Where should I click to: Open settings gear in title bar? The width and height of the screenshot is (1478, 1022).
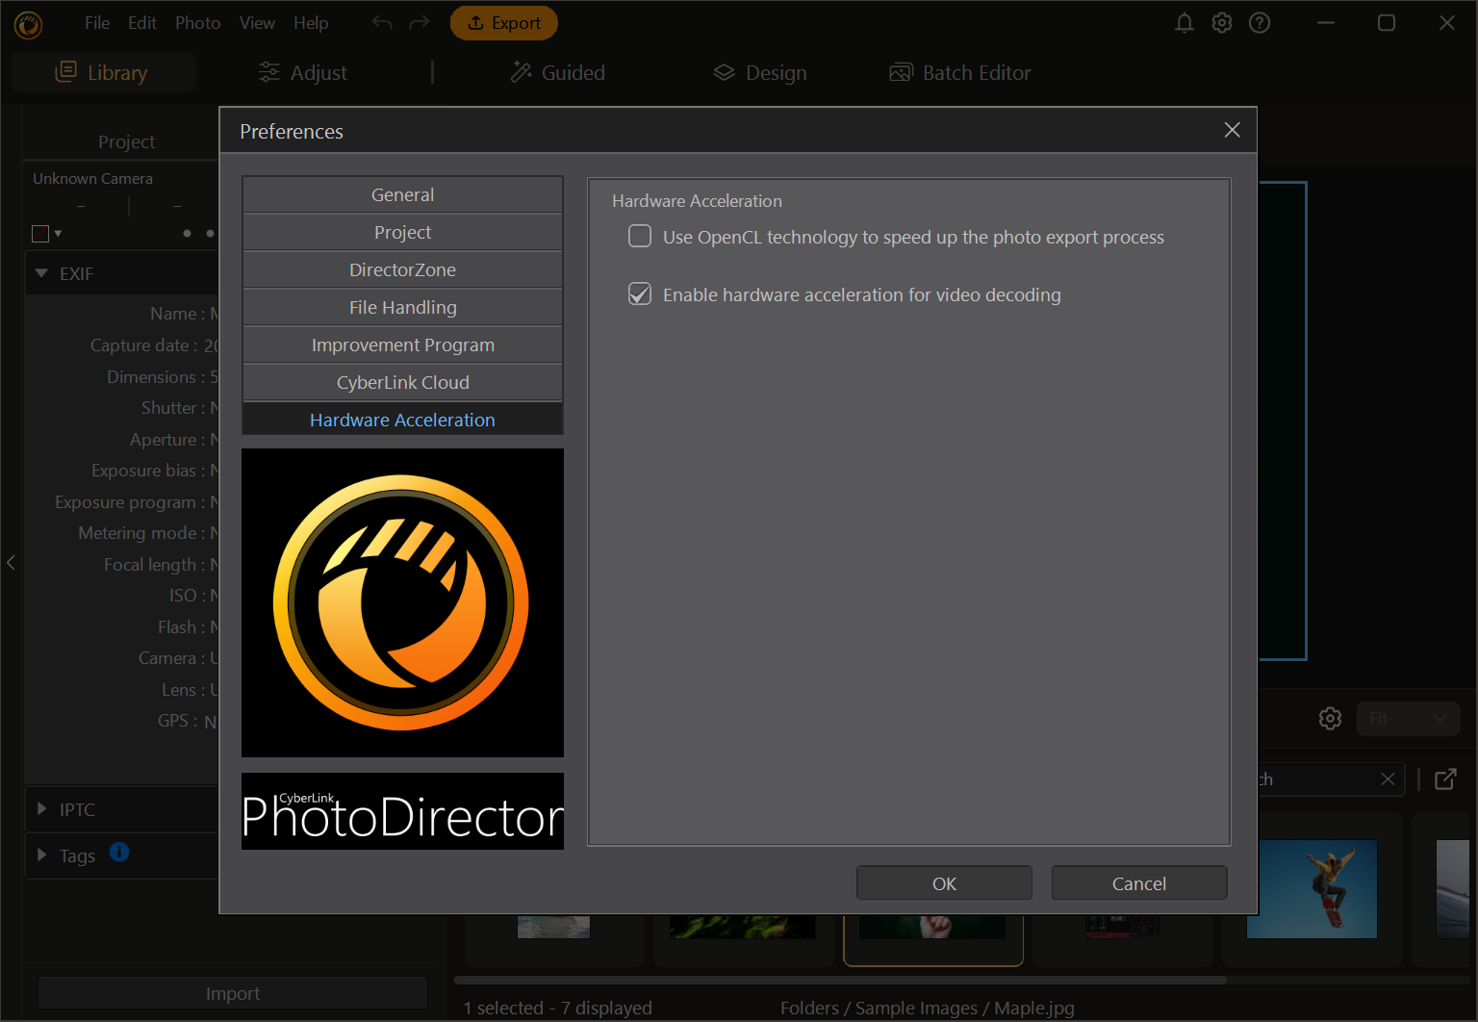point(1222,23)
